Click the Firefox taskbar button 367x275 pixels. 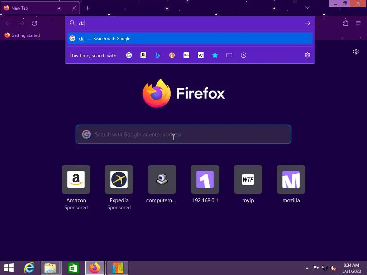pos(95,268)
